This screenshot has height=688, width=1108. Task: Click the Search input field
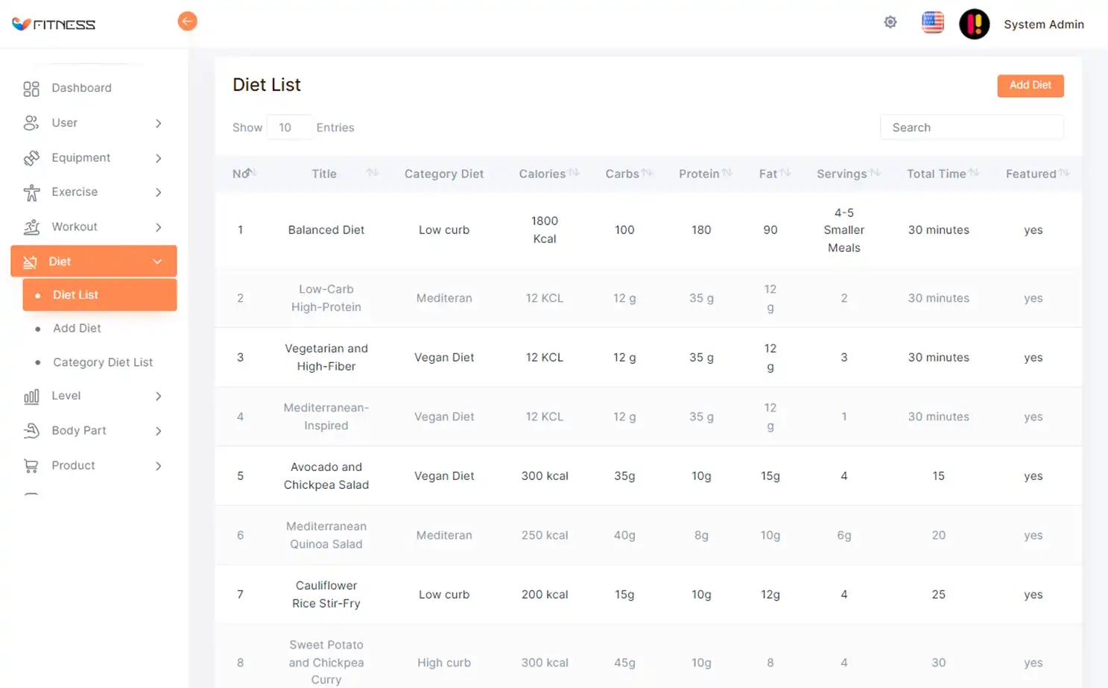972,127
